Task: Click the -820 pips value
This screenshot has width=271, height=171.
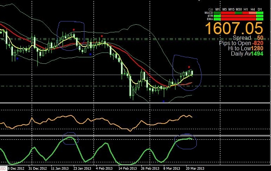Action: pyautogui.click(x=258, y=43)
